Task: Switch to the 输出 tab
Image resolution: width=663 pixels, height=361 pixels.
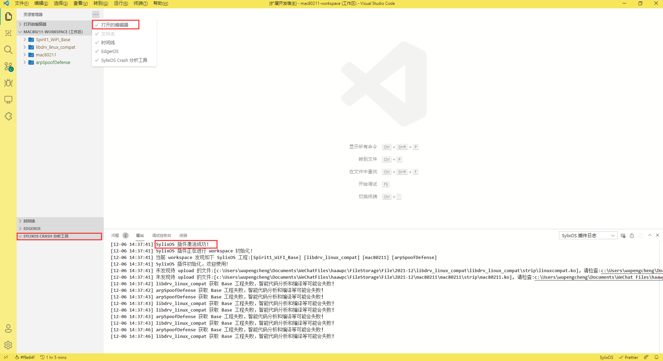Action: pos(140,235)
